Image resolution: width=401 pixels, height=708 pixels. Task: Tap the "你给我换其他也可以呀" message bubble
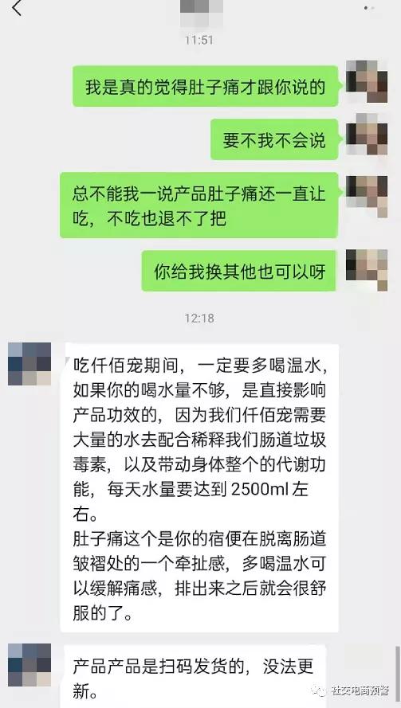(239, 271)
